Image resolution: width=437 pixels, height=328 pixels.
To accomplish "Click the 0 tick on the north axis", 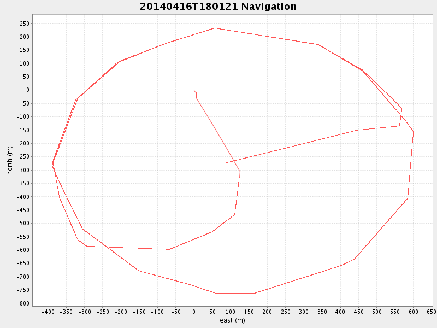I will [x=28, y=90].
